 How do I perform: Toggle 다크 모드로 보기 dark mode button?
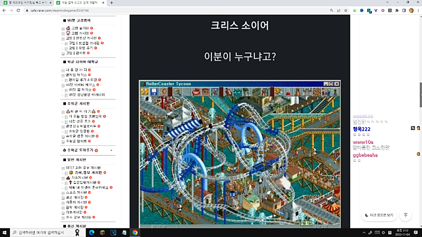pos(379,215)
